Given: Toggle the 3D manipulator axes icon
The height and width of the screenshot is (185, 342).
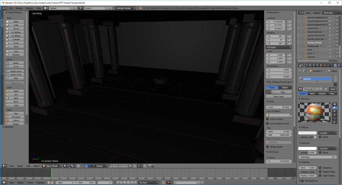Looking at the screenshot, I should pyautogui.click(x=83, y=166).
